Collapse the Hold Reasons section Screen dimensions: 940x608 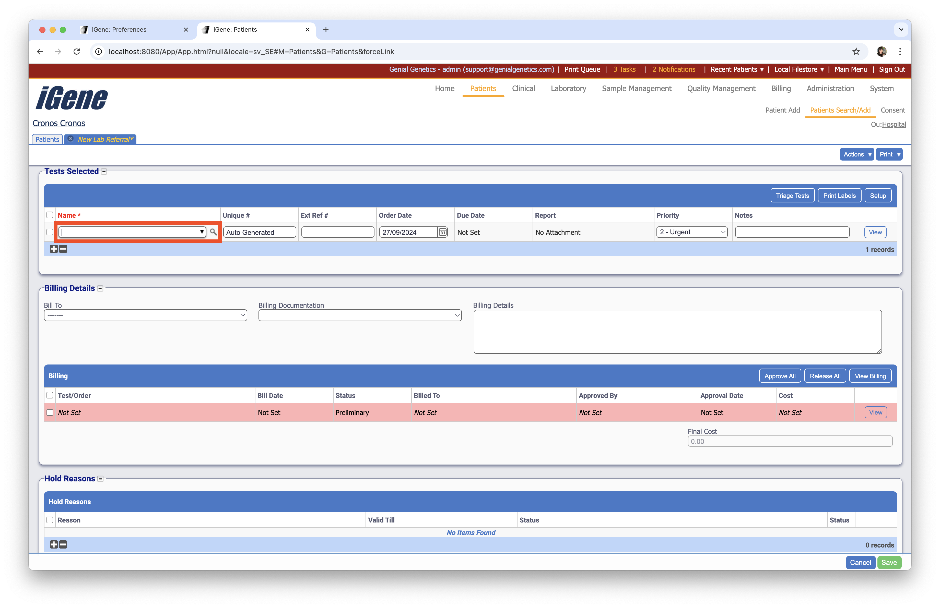(x=100, y=479)
